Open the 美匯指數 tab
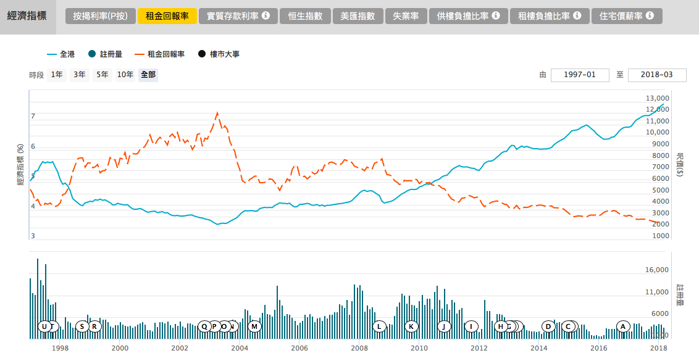This screenshot has width=699, height=353. (x=358, y=16)
